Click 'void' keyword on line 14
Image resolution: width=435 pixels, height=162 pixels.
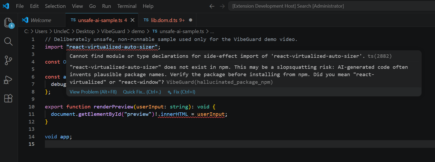51,137
